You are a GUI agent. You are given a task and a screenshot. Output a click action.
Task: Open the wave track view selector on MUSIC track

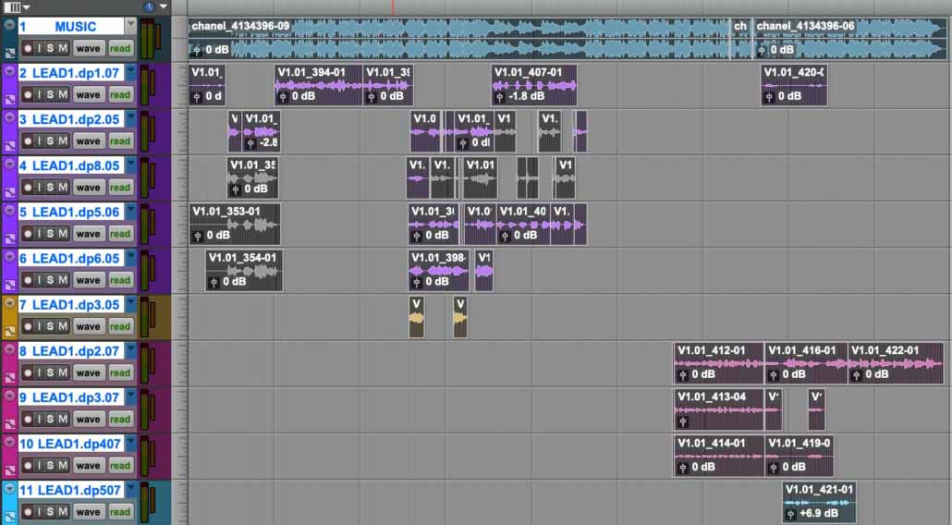[x=88, y=48]
